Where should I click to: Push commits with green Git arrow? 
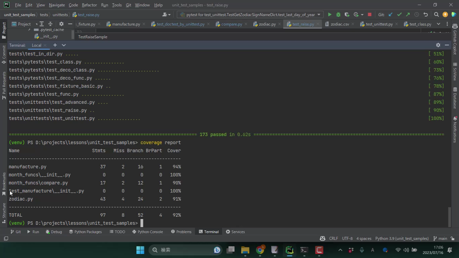click(x=408, y=15)
